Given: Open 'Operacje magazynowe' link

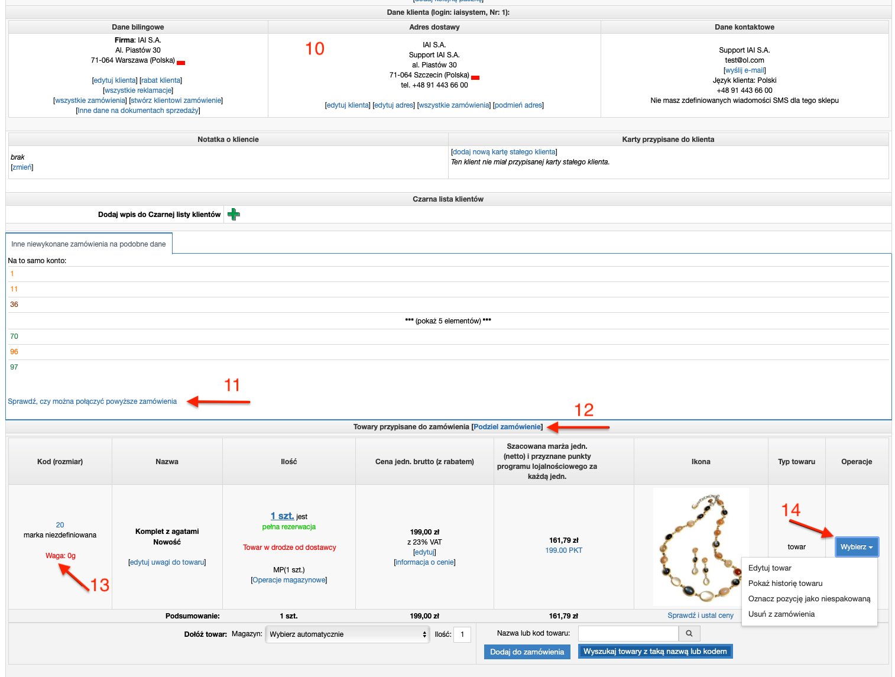Looking at the screenshot, I should tap(288, 580).
